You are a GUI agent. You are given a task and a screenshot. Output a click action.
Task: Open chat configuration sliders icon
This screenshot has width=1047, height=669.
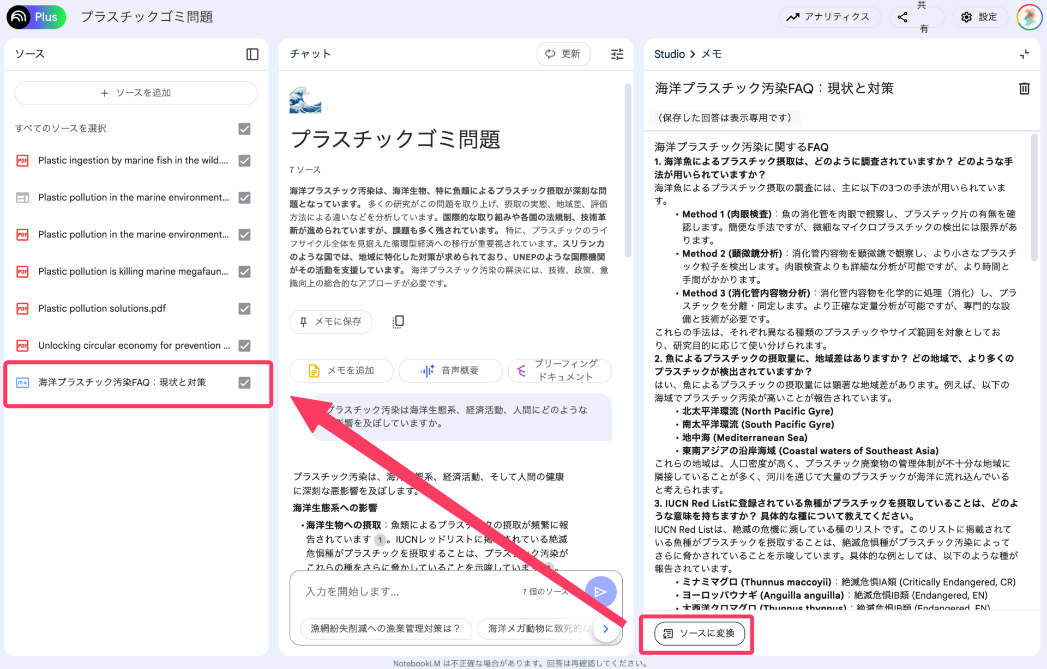pos(617,54)
